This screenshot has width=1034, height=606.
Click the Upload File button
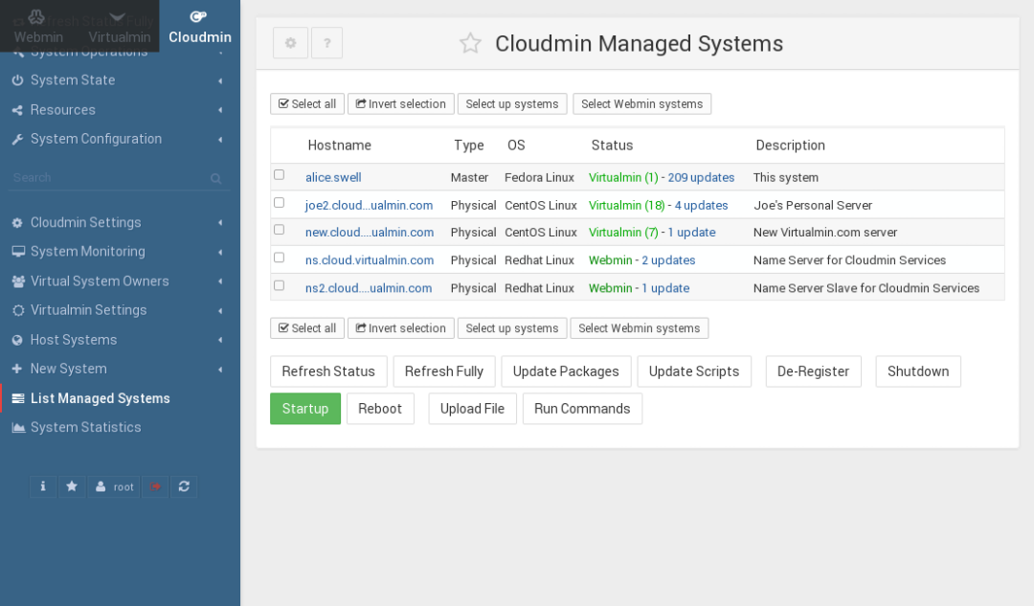tap(473, 409)
